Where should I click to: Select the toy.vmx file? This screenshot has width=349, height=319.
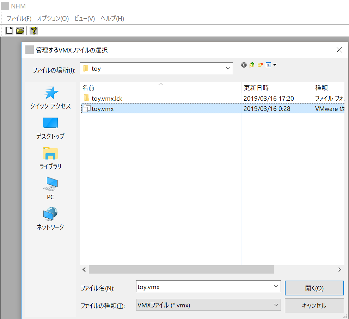(103, 109)
